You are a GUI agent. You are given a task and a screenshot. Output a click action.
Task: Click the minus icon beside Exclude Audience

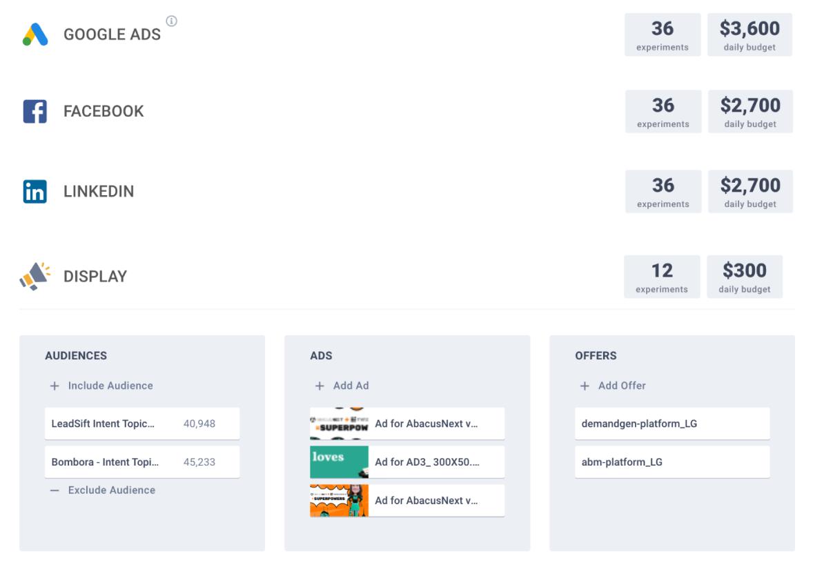pos(55,490)
